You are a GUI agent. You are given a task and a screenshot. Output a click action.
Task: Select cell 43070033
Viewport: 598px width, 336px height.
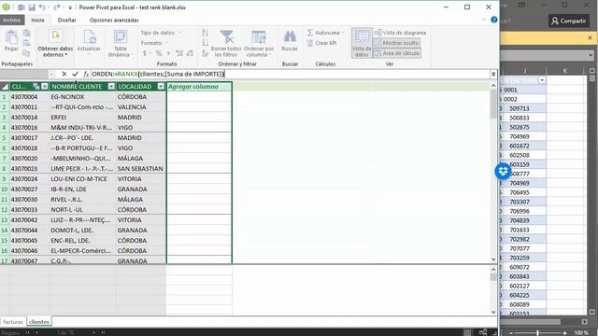[29, 210]
